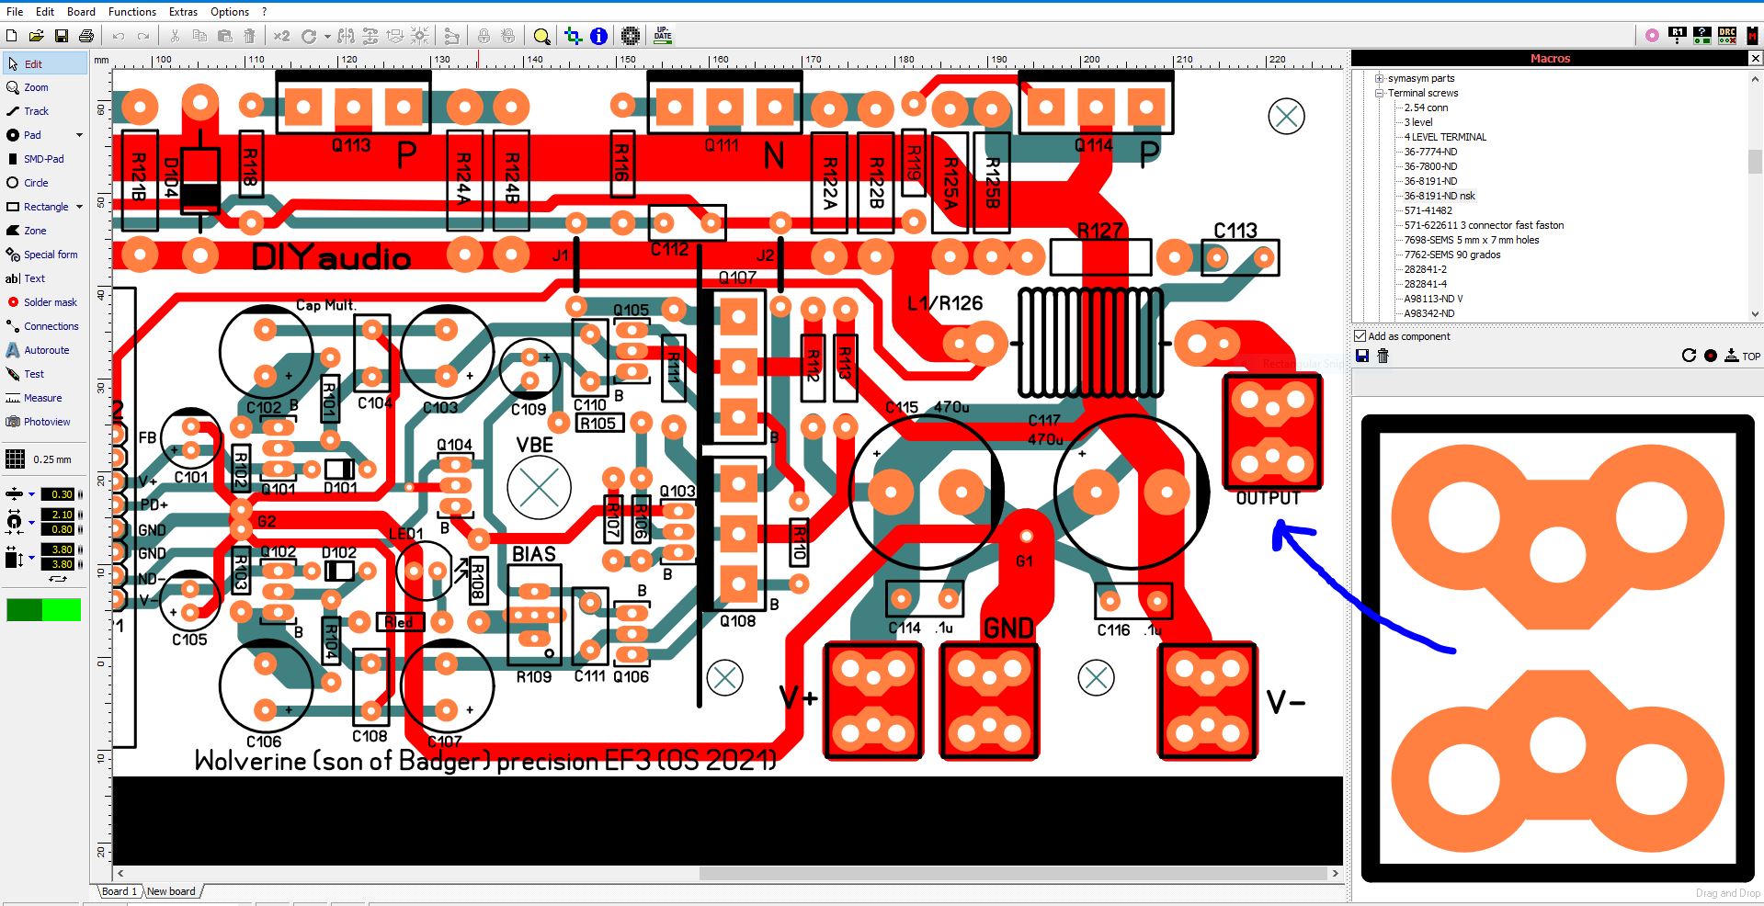The height and width of the screenshot is (906, 1764).
Task: Click the dark green layer color swatch
Action: pyautogui.click(x=24, y=609)
